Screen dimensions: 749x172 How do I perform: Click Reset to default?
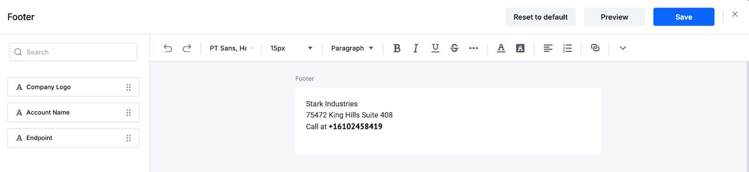540,17
